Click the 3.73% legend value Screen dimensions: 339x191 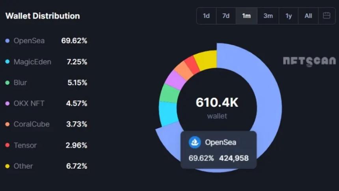[77, 124]
